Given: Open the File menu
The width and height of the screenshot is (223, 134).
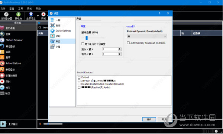Looking at the screenshot, I should 3,8.
